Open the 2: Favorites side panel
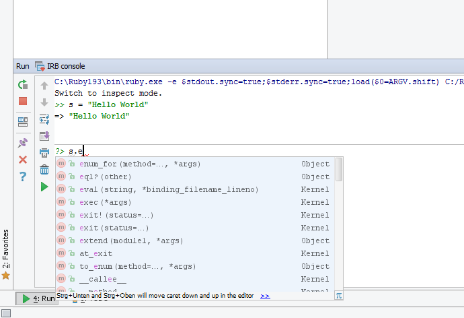 (x=5, y=255)
